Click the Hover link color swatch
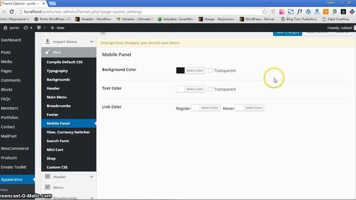The height and width of the screenshot is (200, 356). coord(239,108)
